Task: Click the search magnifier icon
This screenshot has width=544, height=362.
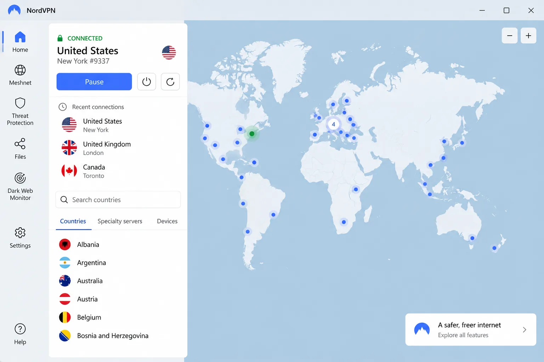Action: (x=64, y=200)
